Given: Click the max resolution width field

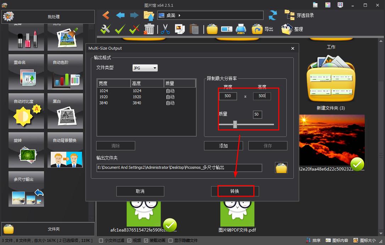Looking at the screenshot, I should (x=228, y=96).
